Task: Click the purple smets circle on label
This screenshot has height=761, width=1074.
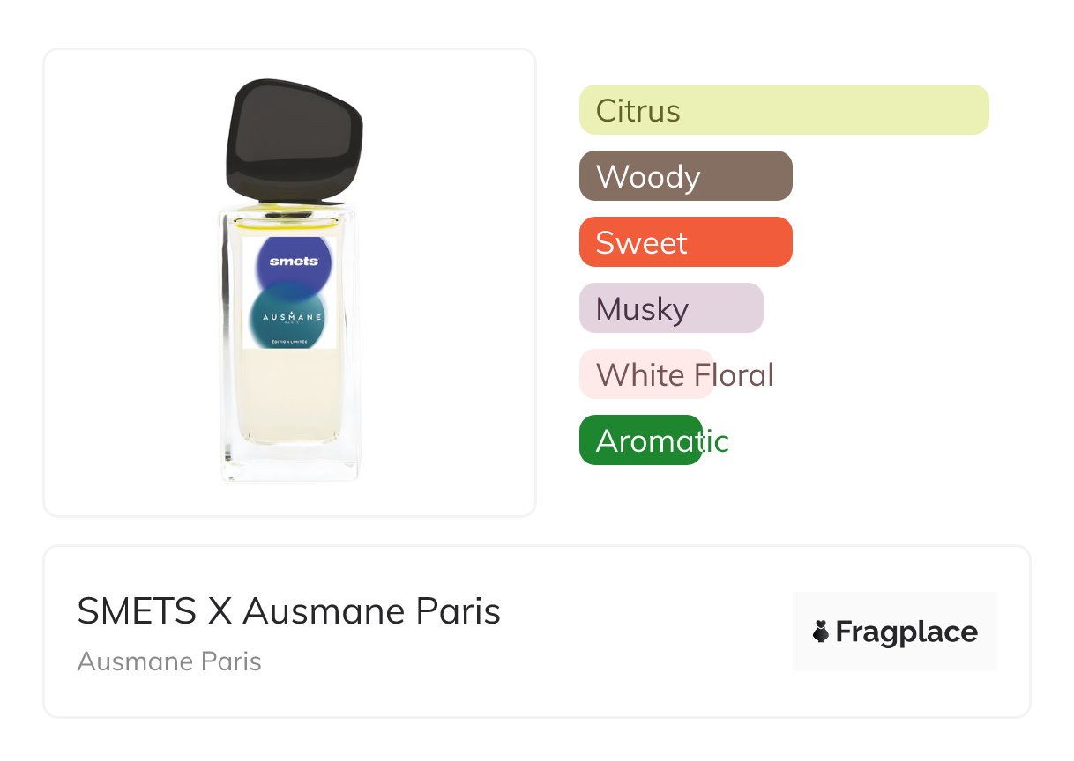Action: (x=291, y=261)
